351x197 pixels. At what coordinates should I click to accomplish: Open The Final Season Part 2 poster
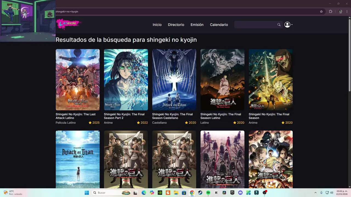[126, 80]
